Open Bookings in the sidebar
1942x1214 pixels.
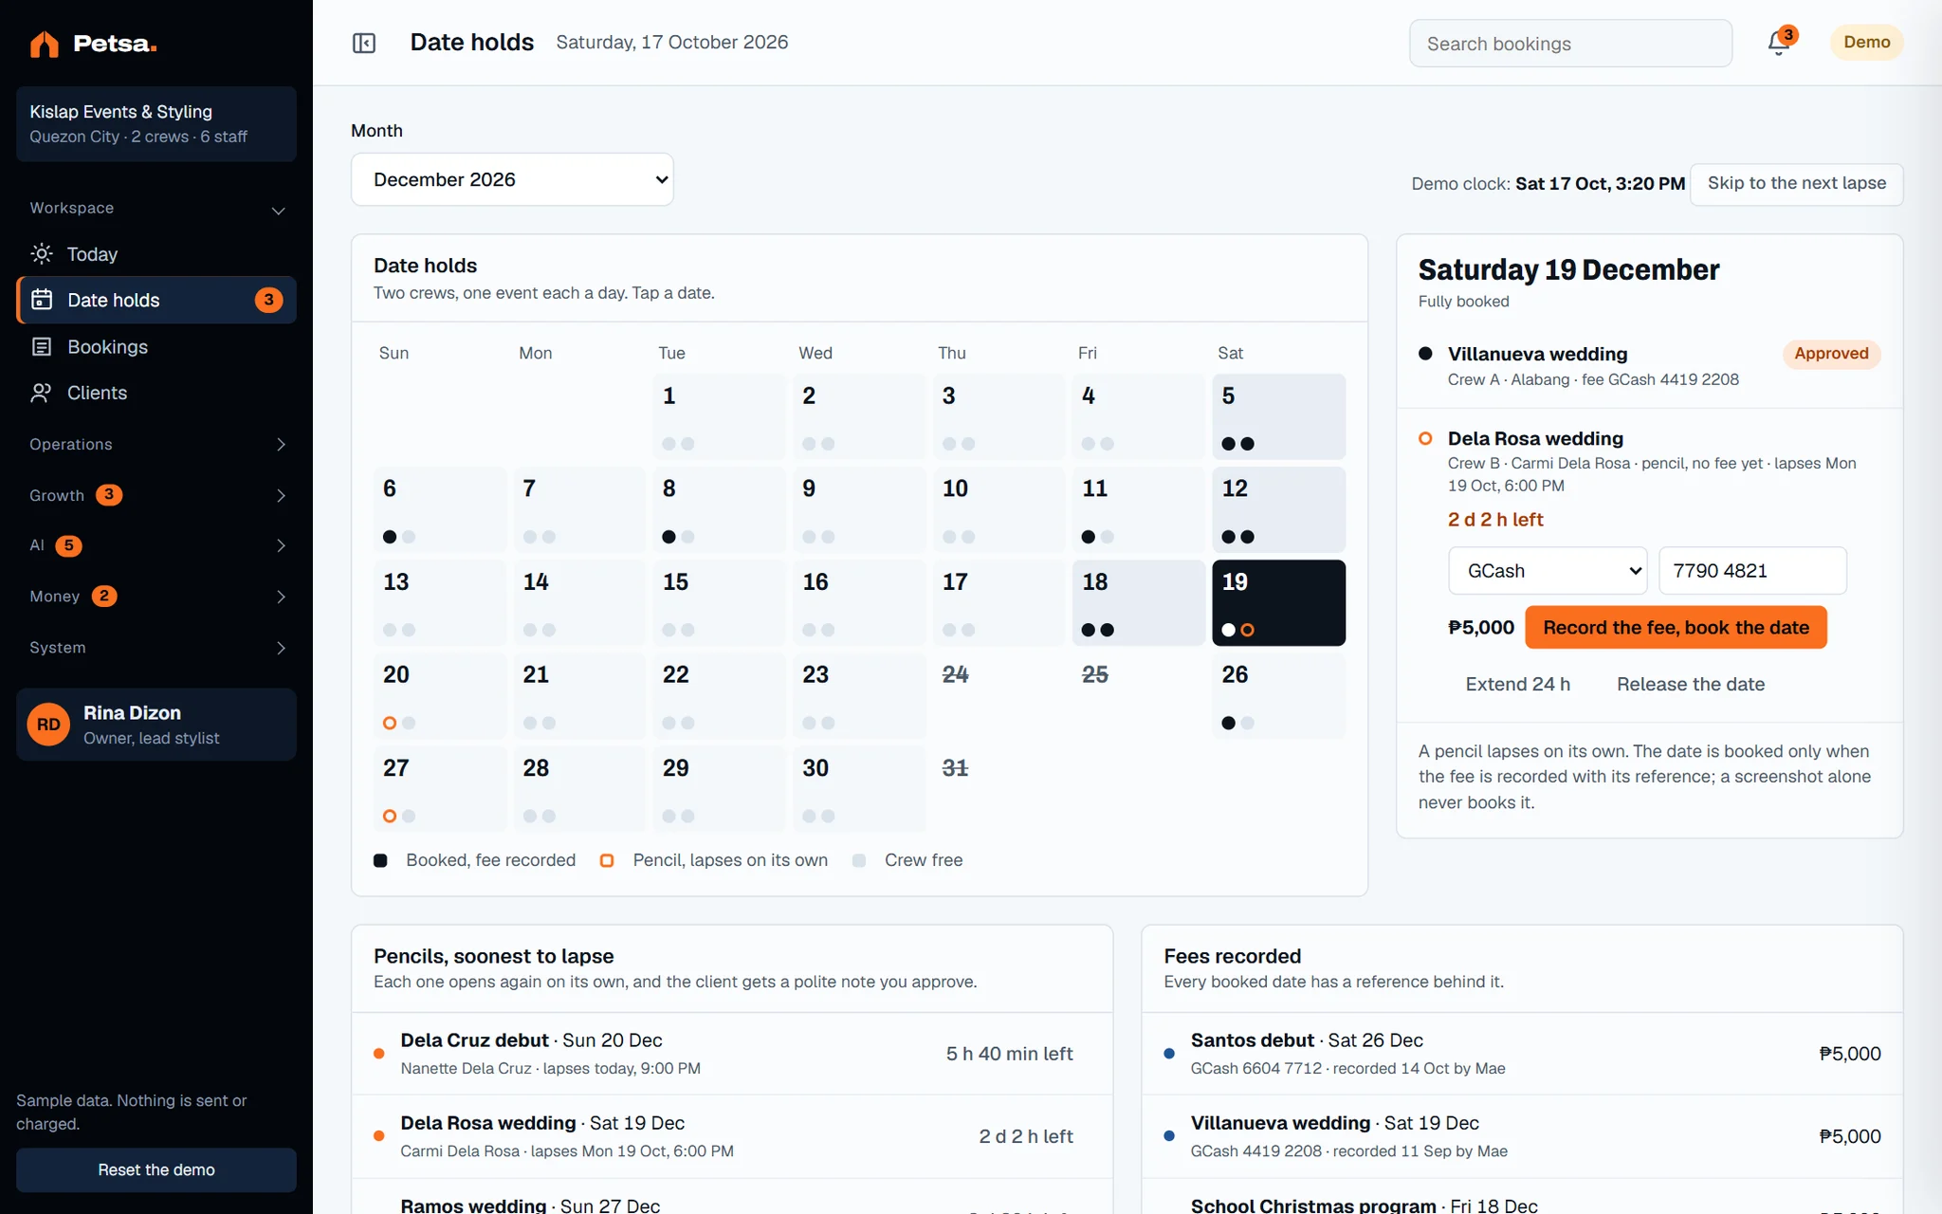pos(156,346)
